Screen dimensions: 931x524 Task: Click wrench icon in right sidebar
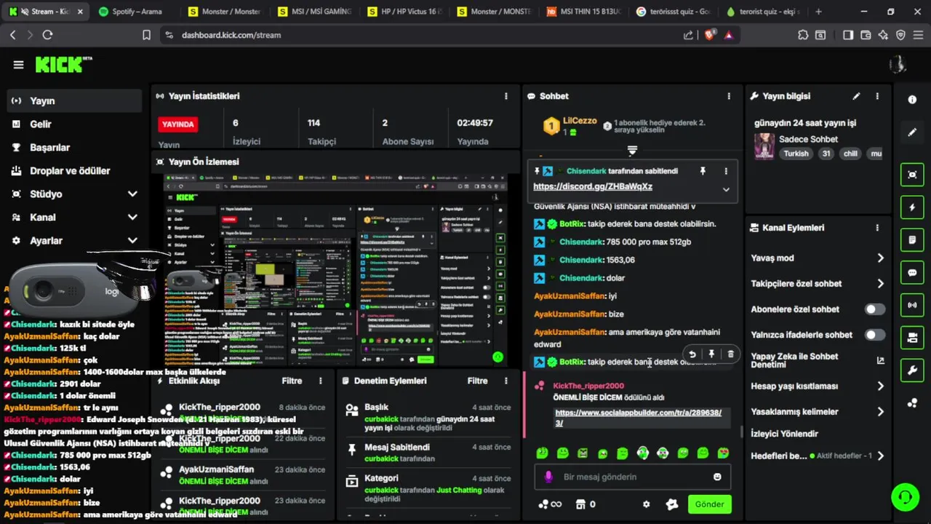click(x=912, y=370)
